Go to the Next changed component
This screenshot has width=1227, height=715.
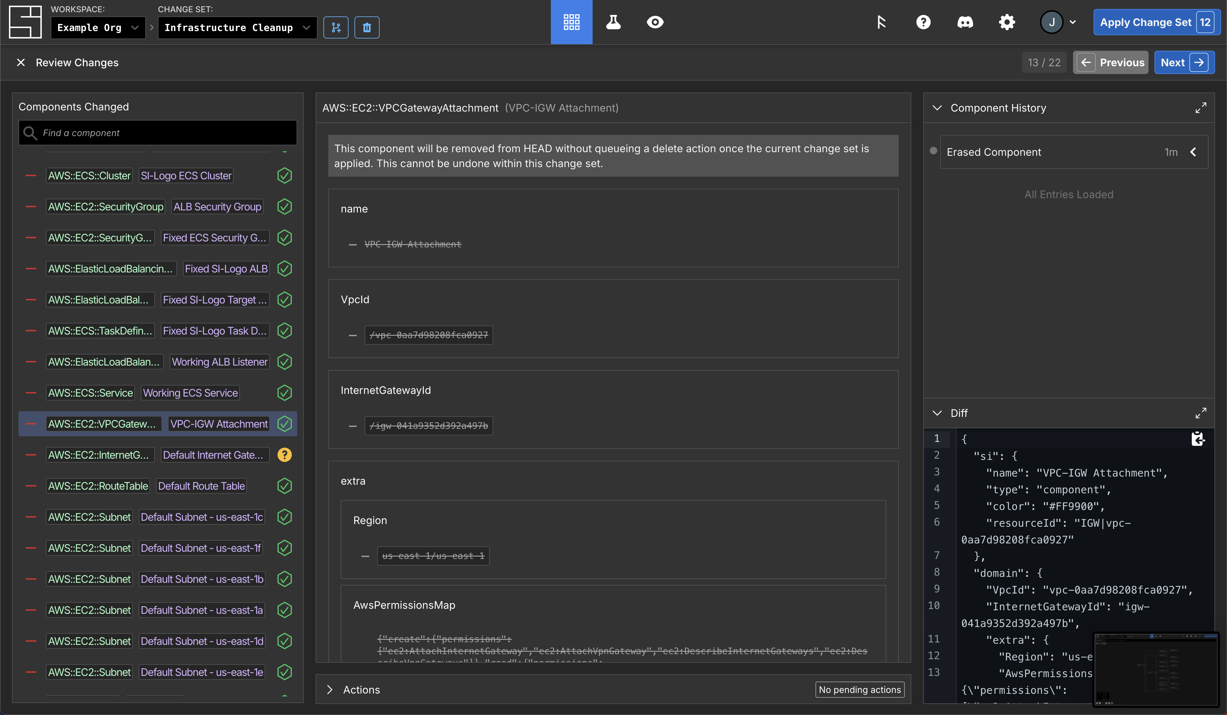(x=1184, y=62)
